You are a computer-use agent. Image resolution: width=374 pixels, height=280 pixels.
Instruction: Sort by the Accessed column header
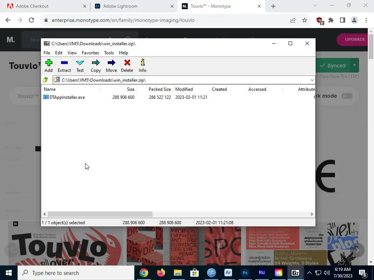[x=264, y=89]
